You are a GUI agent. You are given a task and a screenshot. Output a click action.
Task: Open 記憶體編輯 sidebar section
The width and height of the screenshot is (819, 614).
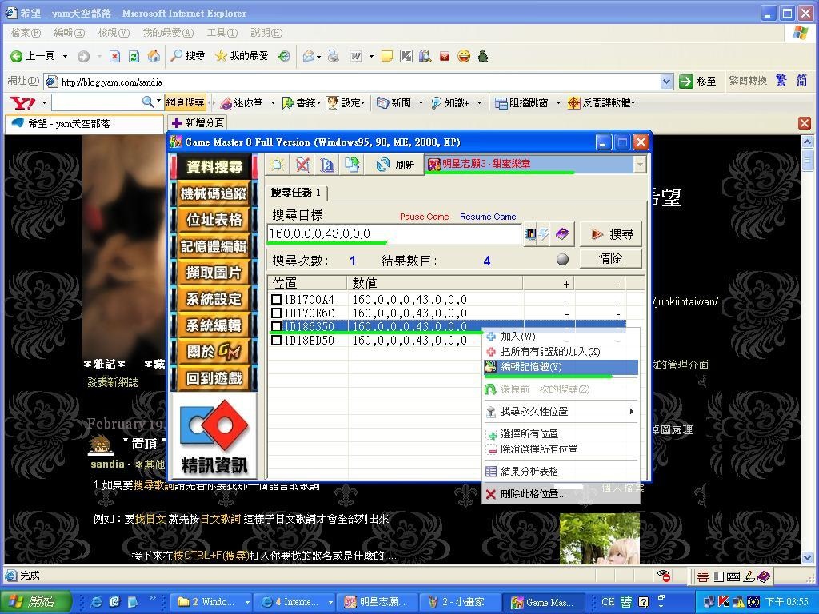tap(214, 246)
